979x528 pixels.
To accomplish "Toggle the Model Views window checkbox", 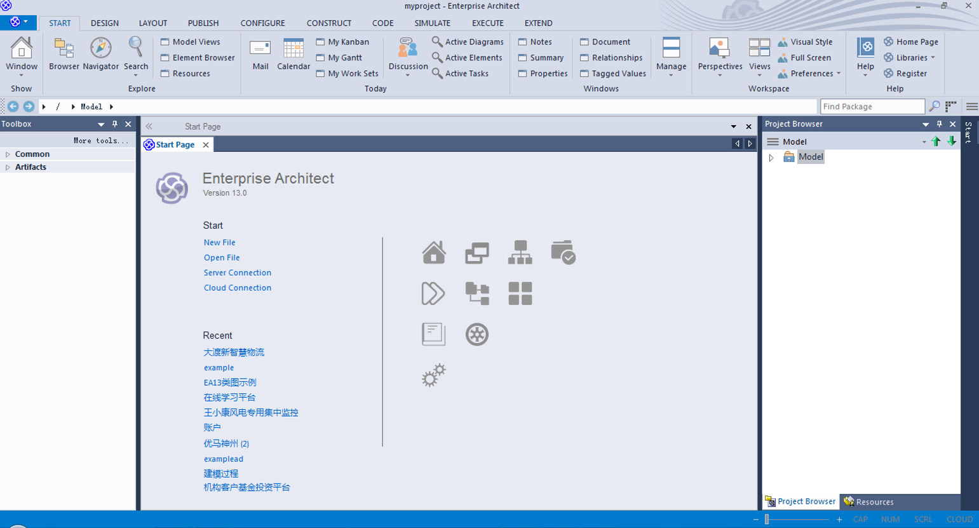I will (165, 42).
